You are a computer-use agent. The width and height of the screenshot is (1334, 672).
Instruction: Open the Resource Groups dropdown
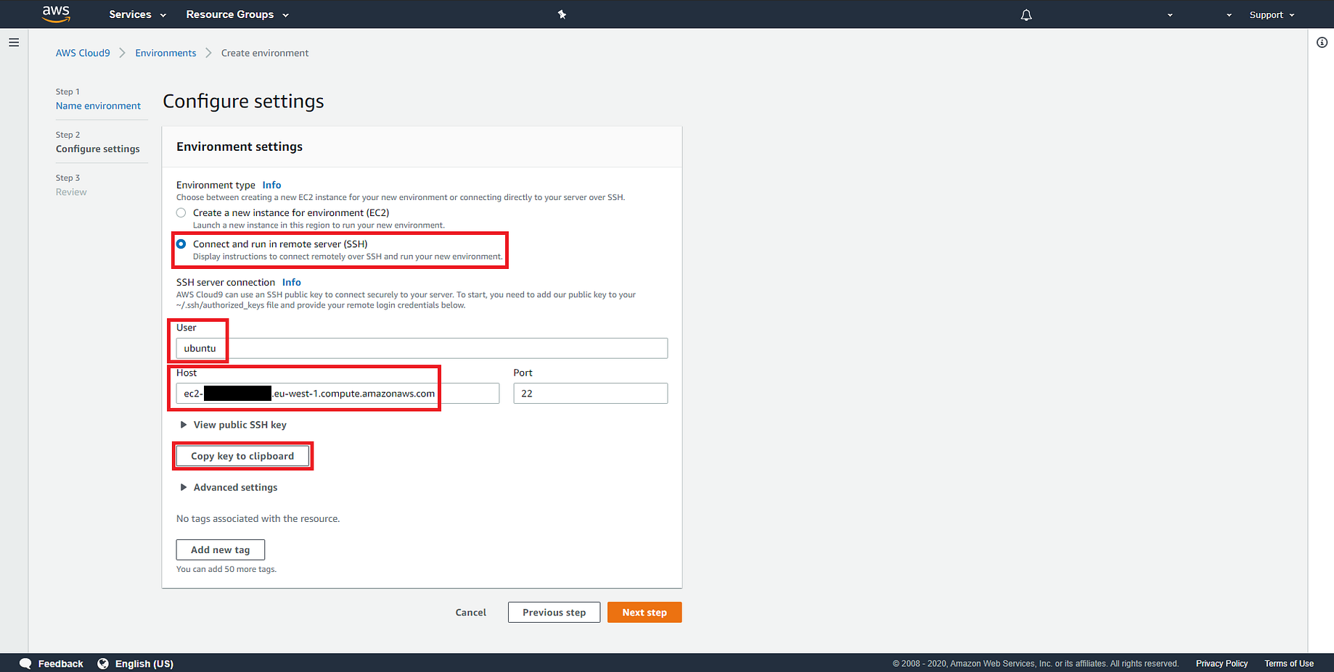[x=237, y=14]
